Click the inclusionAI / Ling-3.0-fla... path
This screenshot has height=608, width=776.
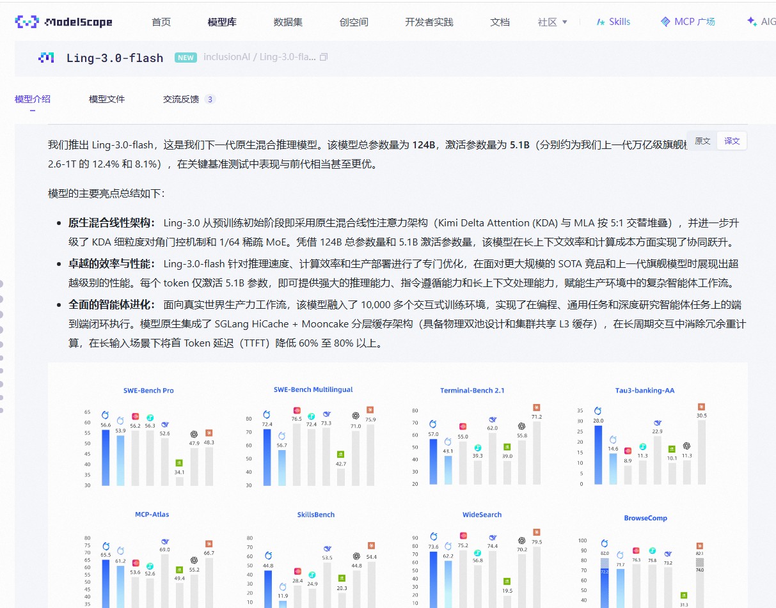coord(260,58)
